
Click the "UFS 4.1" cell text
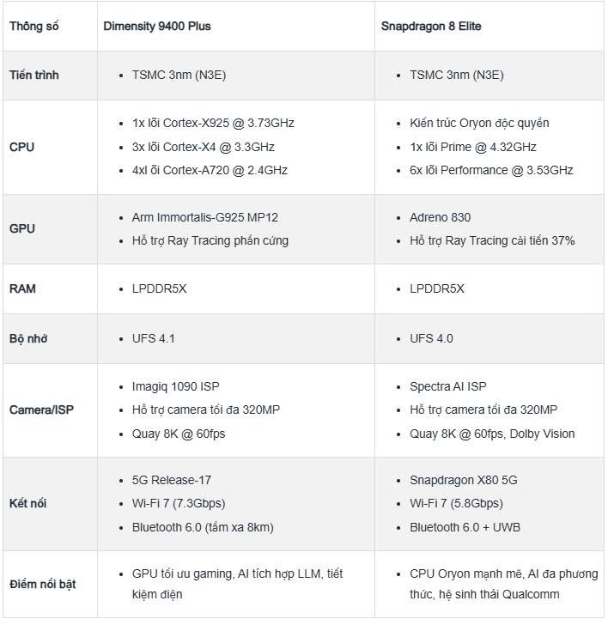pos(154,338)
